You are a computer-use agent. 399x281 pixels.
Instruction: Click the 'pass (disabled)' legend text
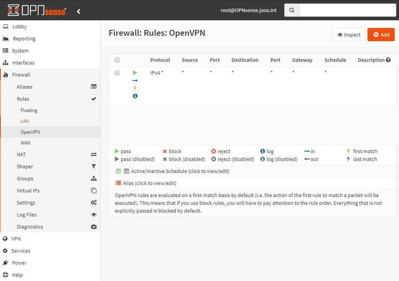pos(138,159)
